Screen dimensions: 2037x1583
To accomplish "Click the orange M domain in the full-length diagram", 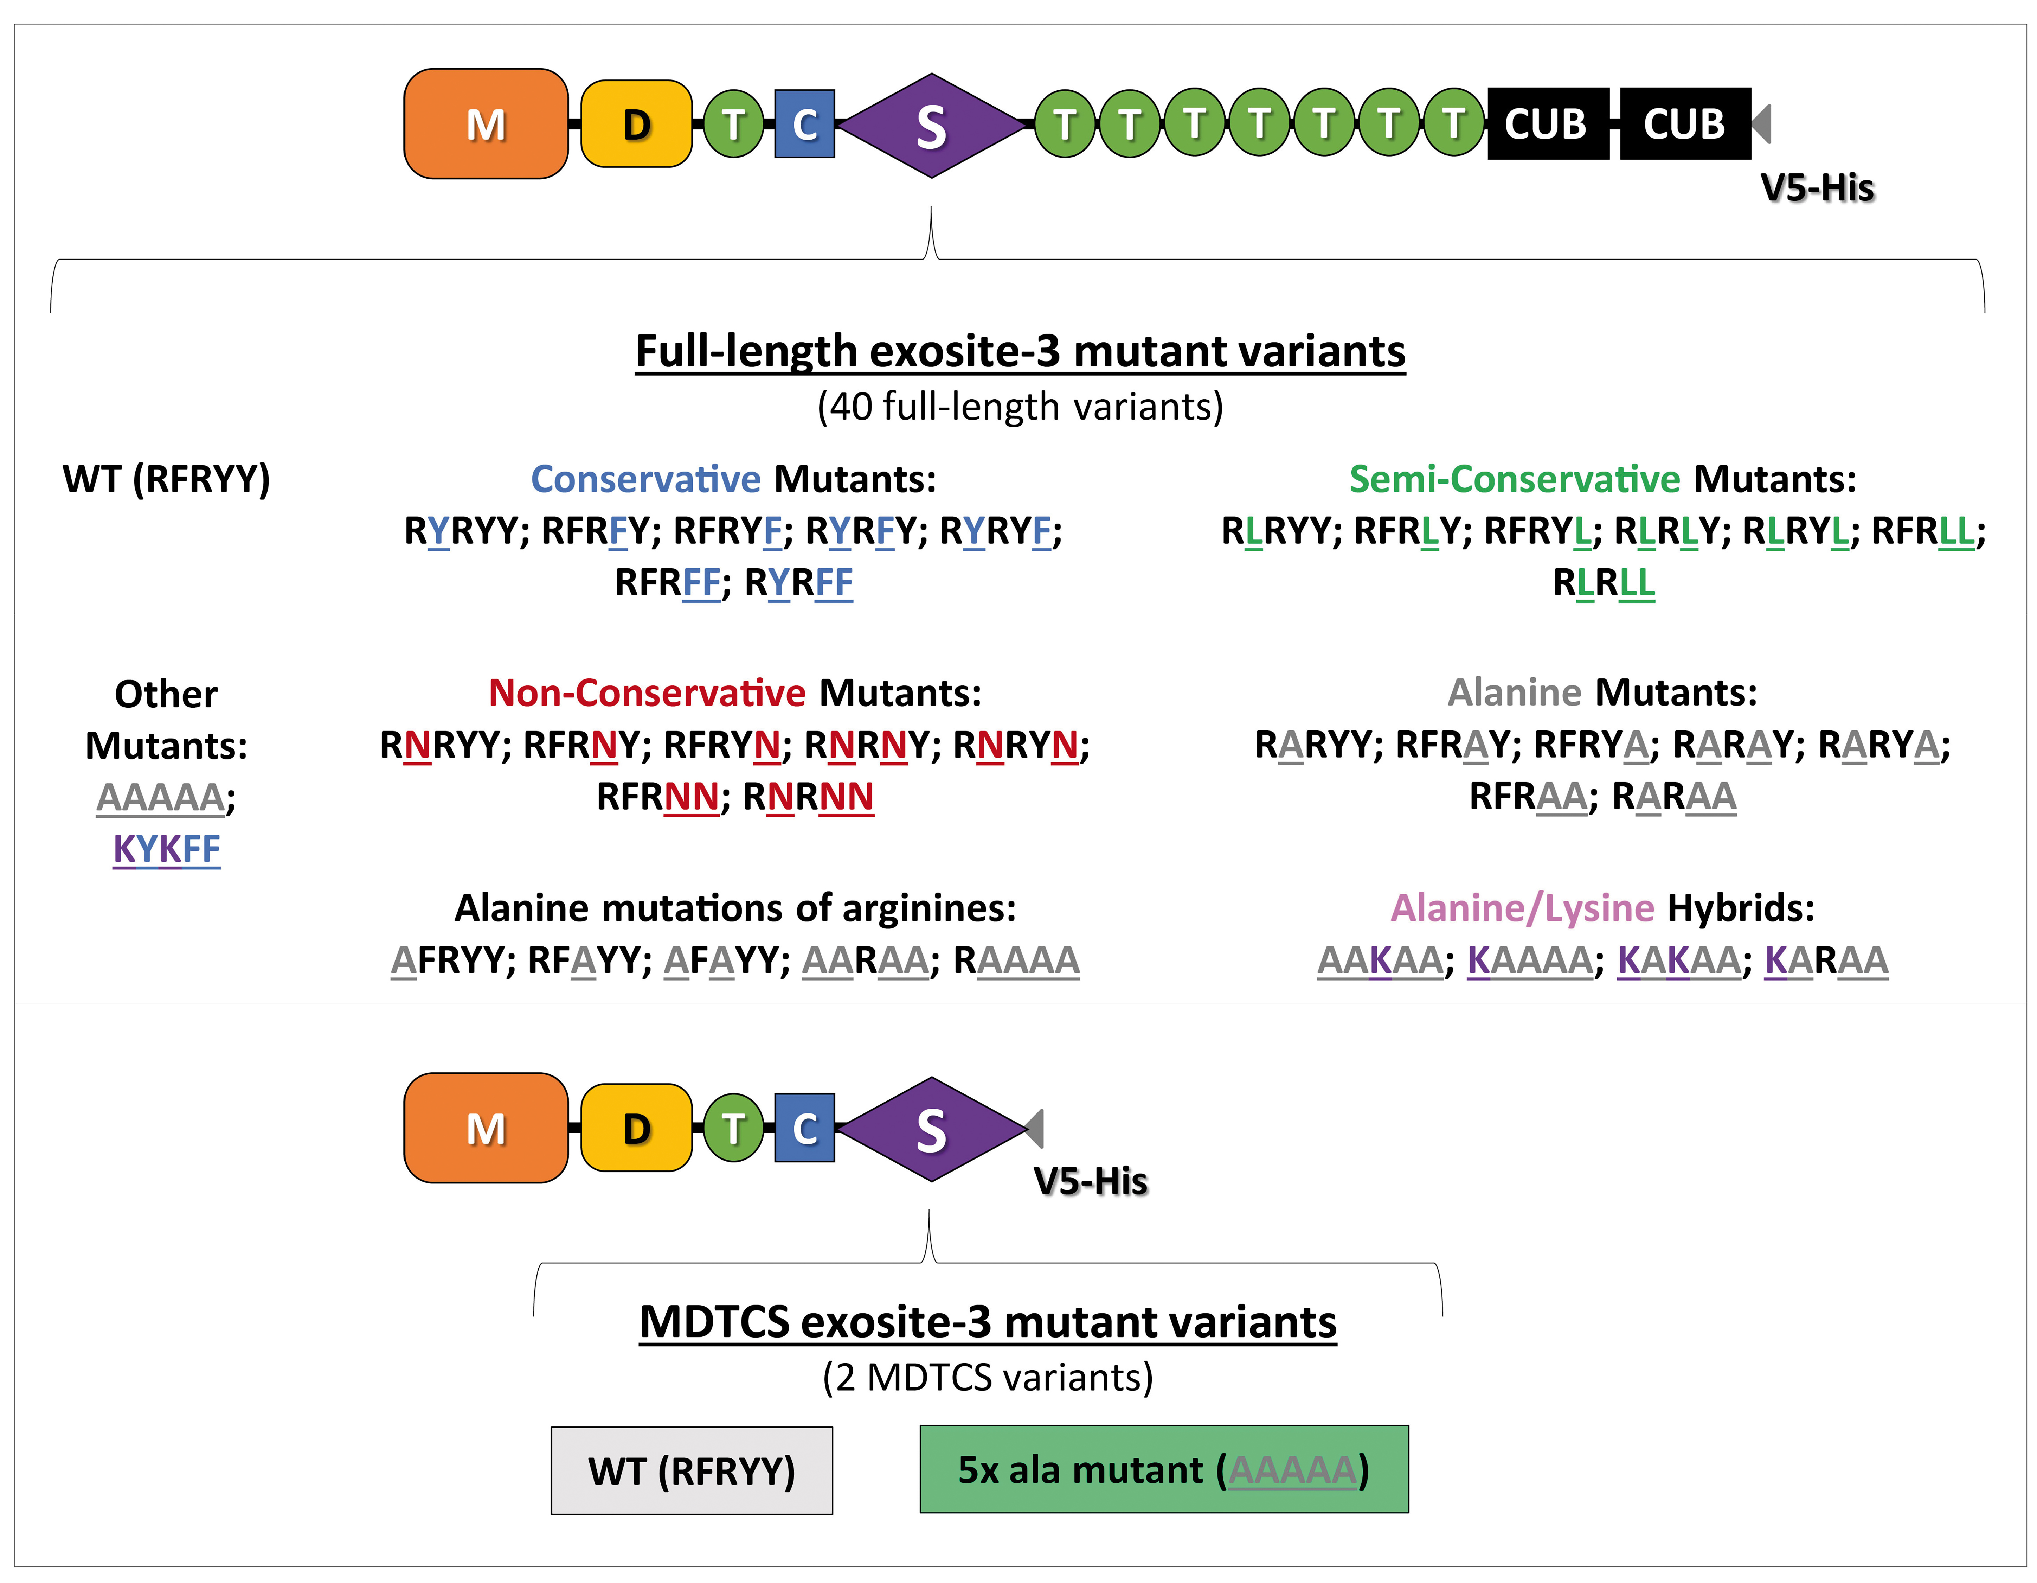I will click(x=486, y=124).
